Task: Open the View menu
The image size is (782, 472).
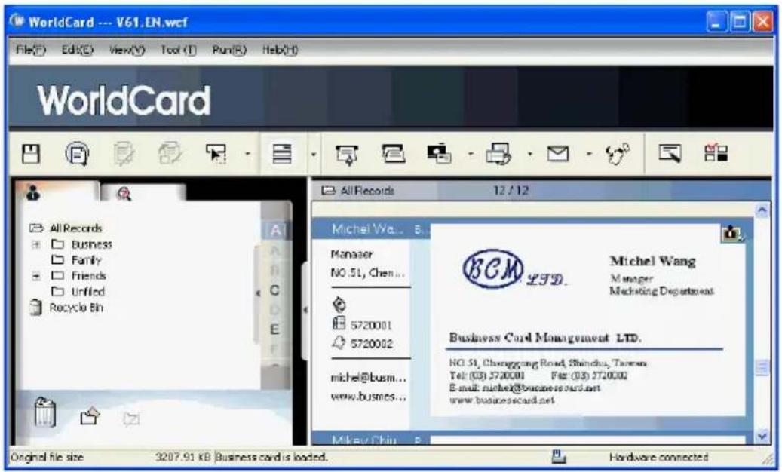Action: click(x=127, y=50)
